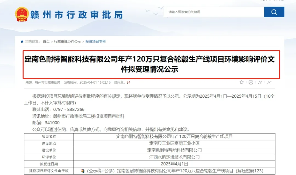Click the 通讯地址 mailing address line
Viewport: 296px width, 175px height.
pos(78,116)
